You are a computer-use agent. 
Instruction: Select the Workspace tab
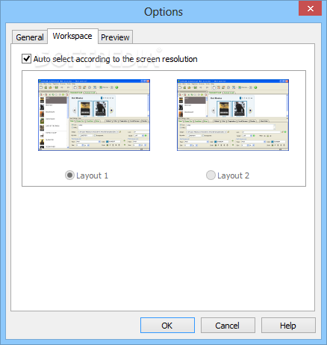72,37
